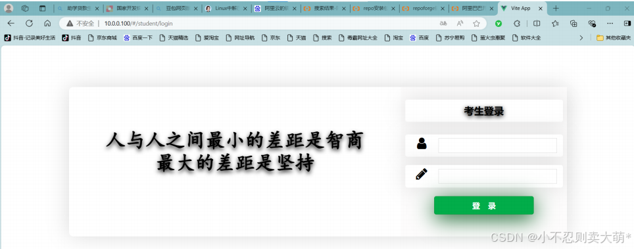
Task: Open the 抖音-记录美好生活 bookmark
Action: 30,38
